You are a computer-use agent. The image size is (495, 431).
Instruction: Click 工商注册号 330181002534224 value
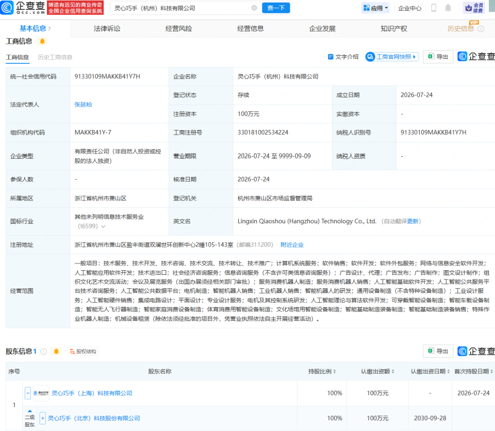263,132
